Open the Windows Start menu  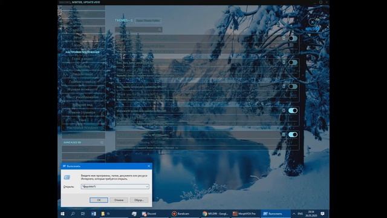point(63,214)
